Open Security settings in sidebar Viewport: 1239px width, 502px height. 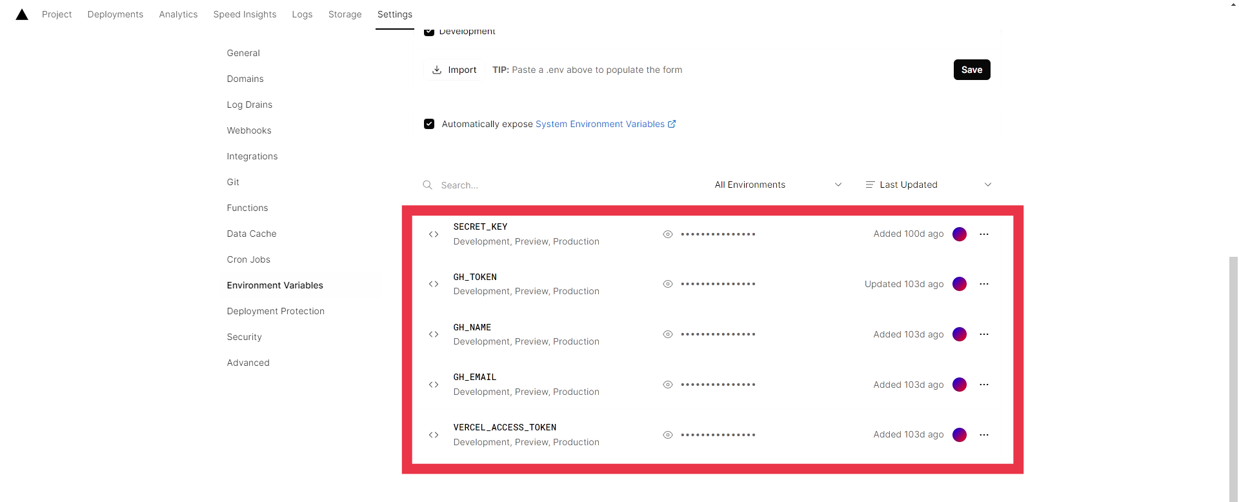[x=244, y=337]
